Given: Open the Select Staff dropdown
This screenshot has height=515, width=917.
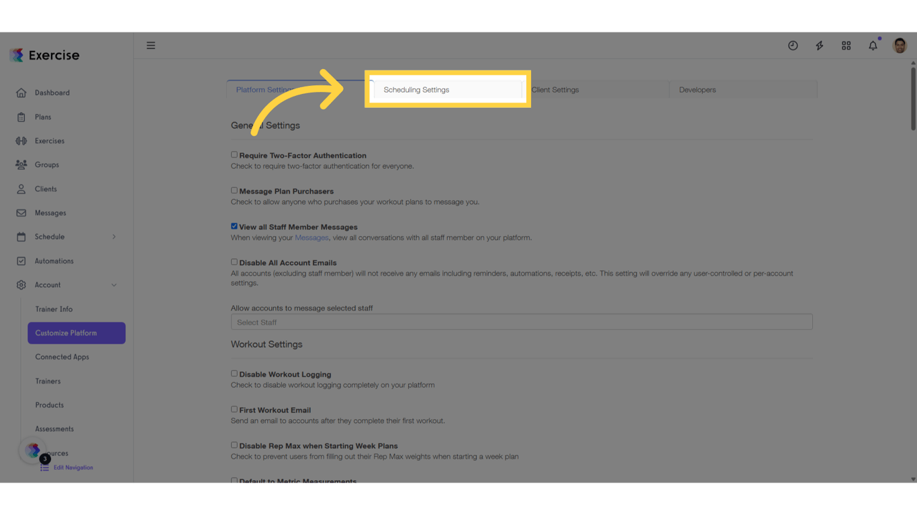Looking at the screenshot, I should 522,322.
